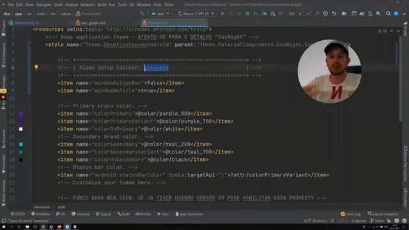Click the teal_700 color swatch on line 17
409x230 pixels.
[x=21, y=152]
